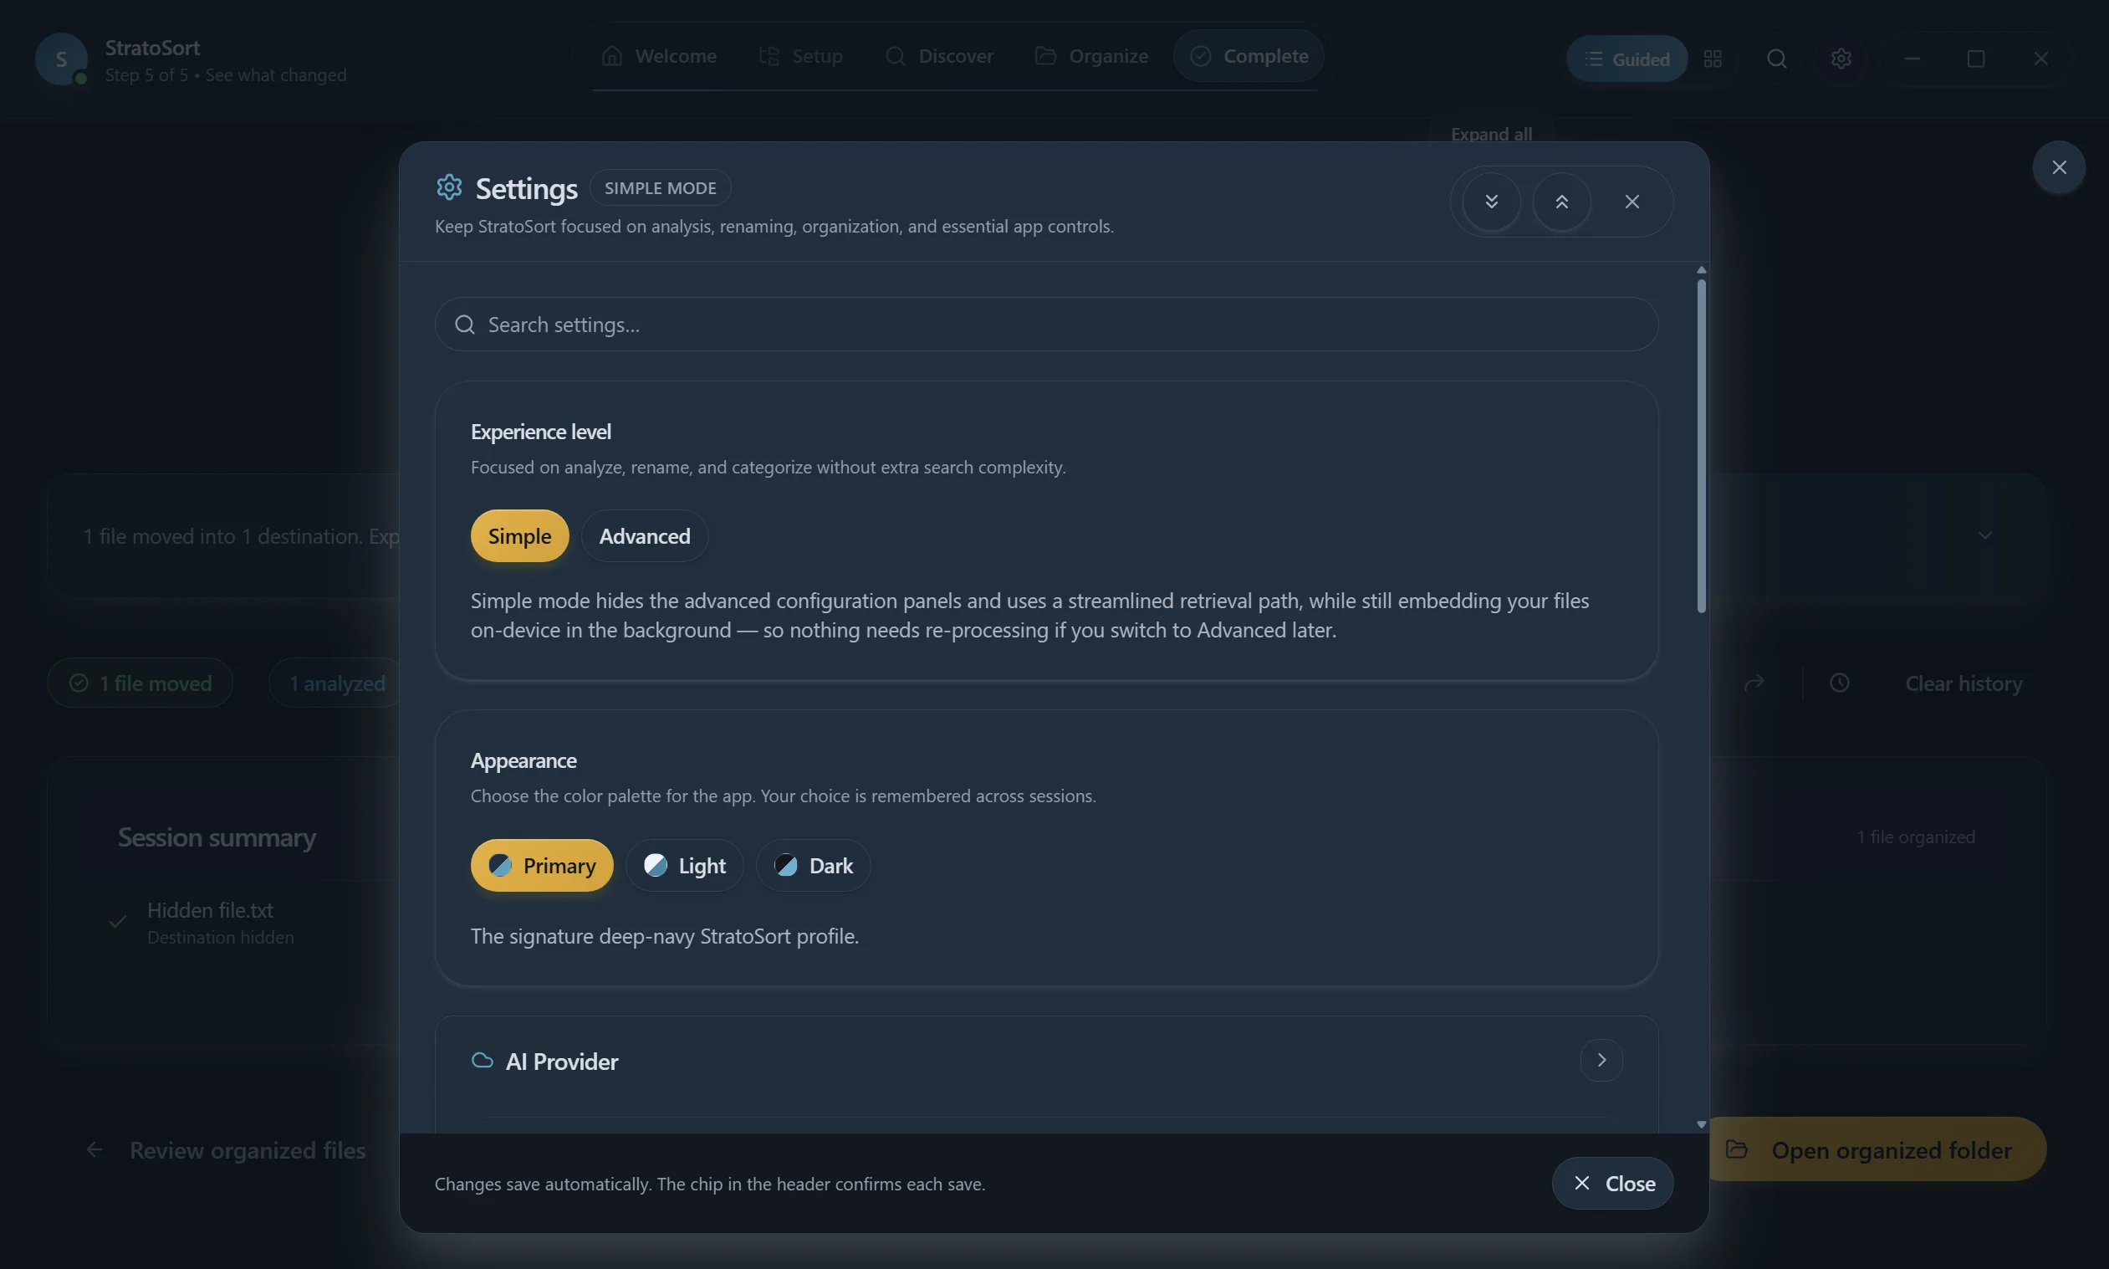Expand the moved files summary chevron
The width and height of the screenshot is (2109, 1269).
coord(1984,536)
